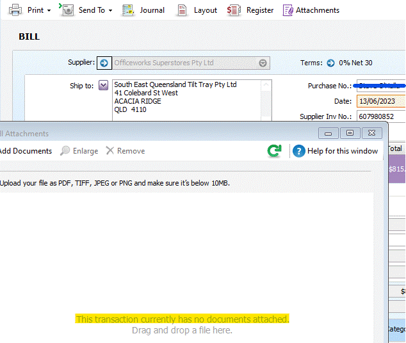Expand the Ship to address dropdown

[x=104, y=86]
